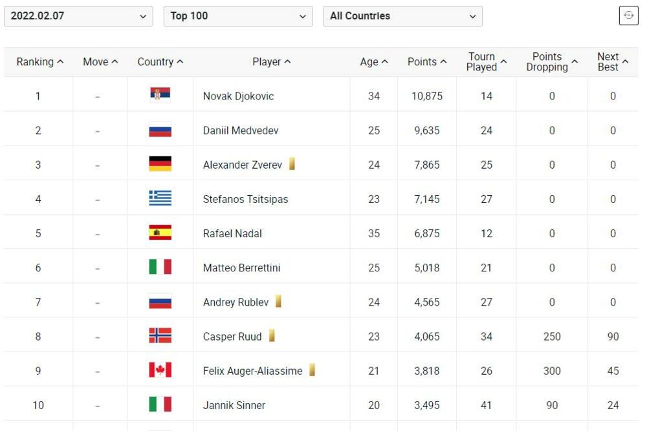647x431 pixels.
Task: Click the Spanish flag next to Nadal
Action: click(x=159, y=233)
